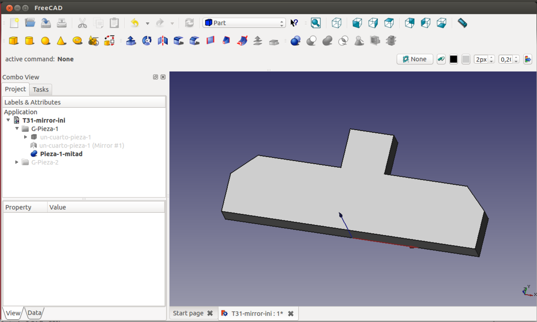Viewport: 537px width, 322px height.
Task: Click the working plane None button
Action: pyautogui.click(x=414, y=59)
